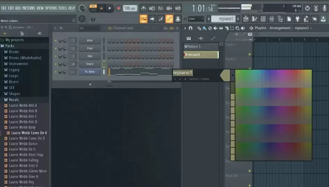Image resolution: width=329 pixels, height=187 pixels.
Task: Click the Stop playback button
Action: pos(109,8)
